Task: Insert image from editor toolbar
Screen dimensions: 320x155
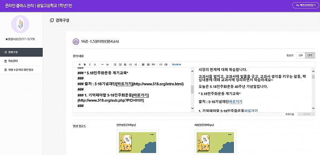Action: (x=148, y=65)
